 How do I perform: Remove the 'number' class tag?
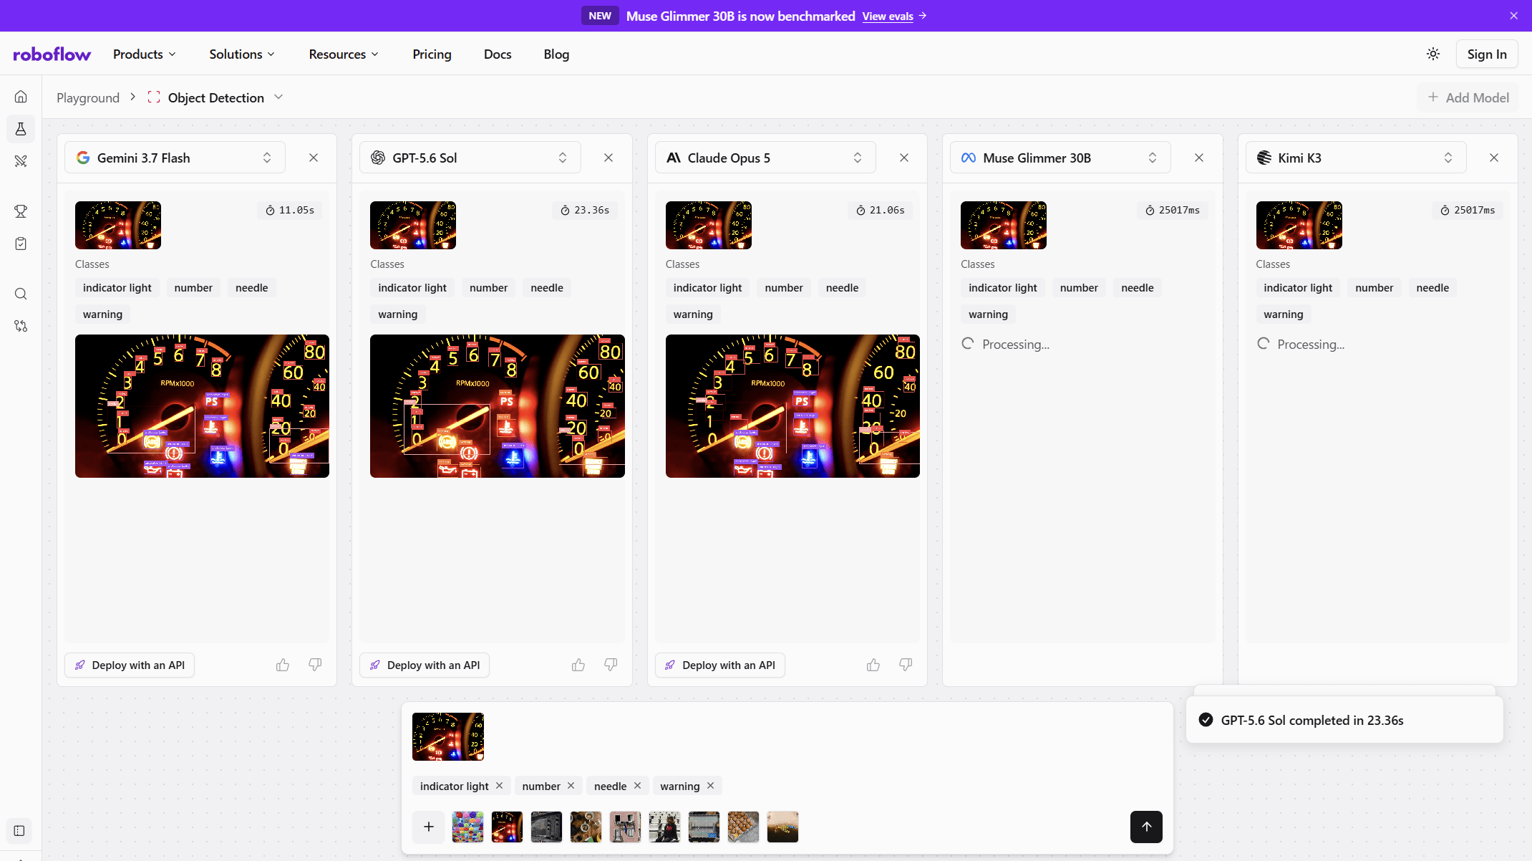[571, 786]
